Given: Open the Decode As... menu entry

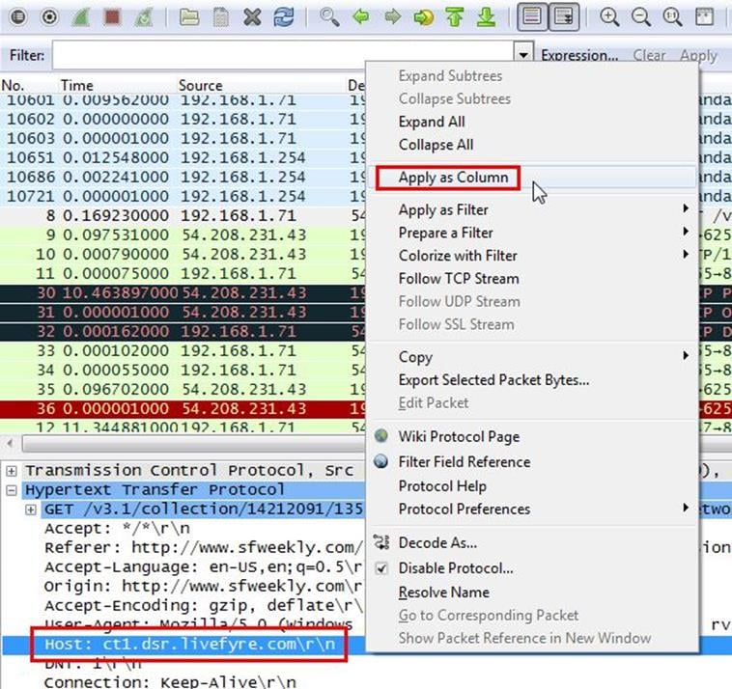Looking at the screenshot, I should click(x=437, y=543).
